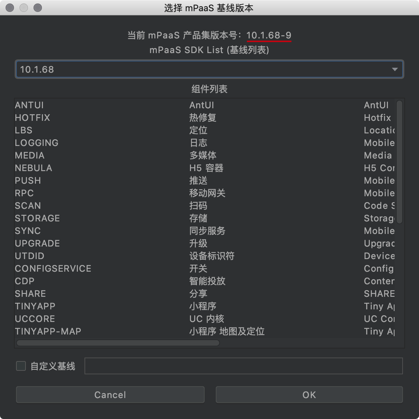The width and height of the screenshot is (419, 419).
Task: Click the 存储 cell
Action: click(x=198, y=218)
